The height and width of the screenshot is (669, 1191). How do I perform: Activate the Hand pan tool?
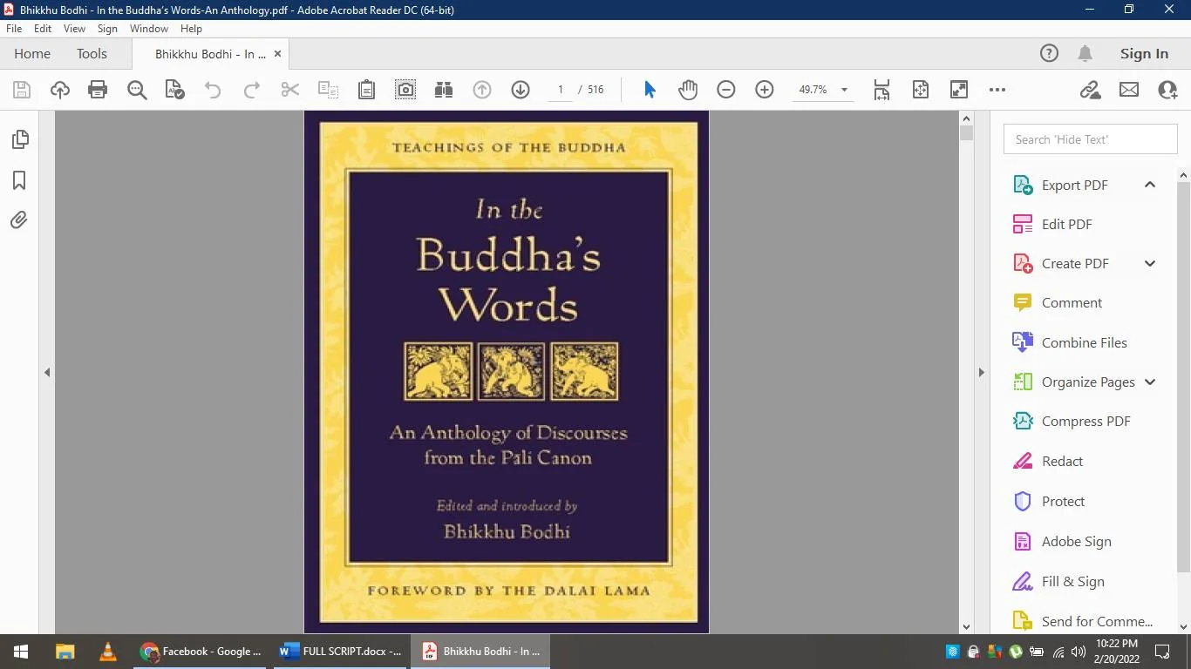click(x=688, y=90)
